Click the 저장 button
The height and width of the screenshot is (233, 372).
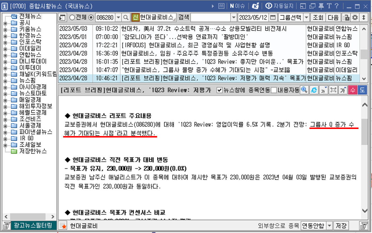tap(341, 226)
